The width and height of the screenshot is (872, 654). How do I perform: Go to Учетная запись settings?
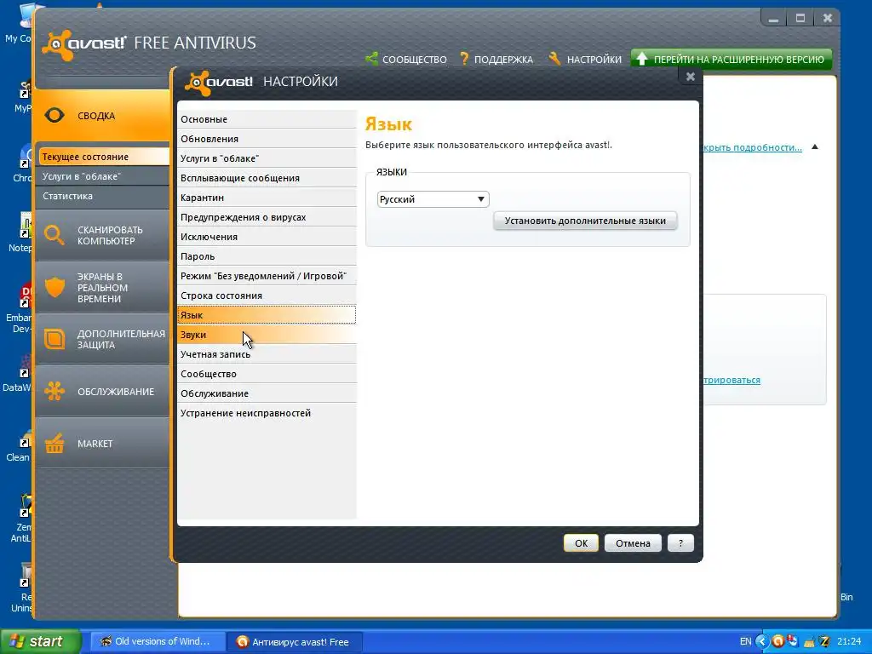pos(267,354)
